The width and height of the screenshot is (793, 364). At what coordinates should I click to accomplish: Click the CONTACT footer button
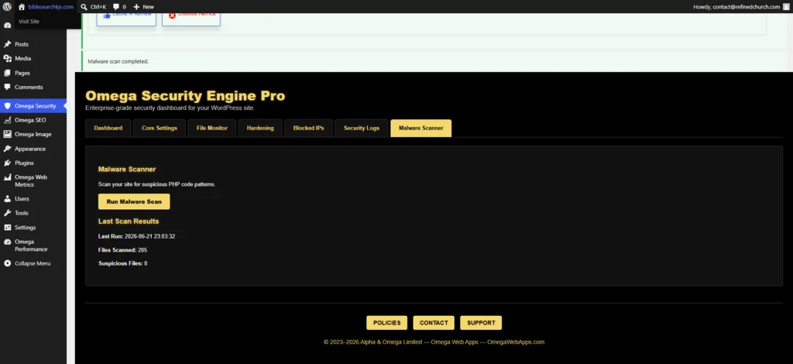434,322
